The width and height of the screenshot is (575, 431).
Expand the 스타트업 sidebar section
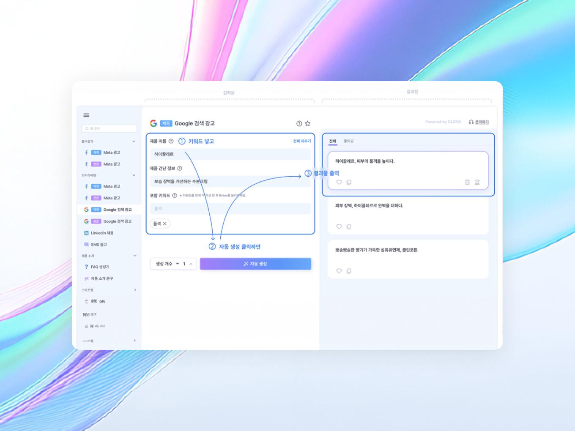135,290
